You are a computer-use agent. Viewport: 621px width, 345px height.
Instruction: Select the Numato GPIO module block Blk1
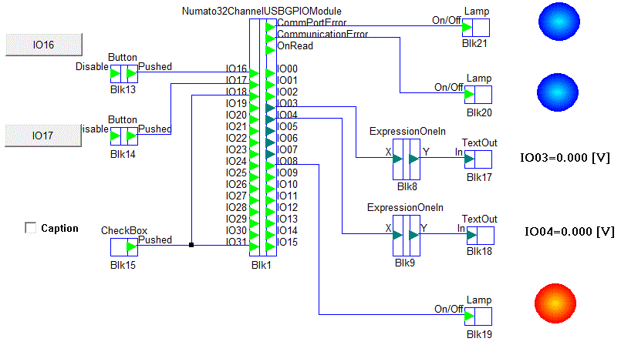click(x=262, y=138)
